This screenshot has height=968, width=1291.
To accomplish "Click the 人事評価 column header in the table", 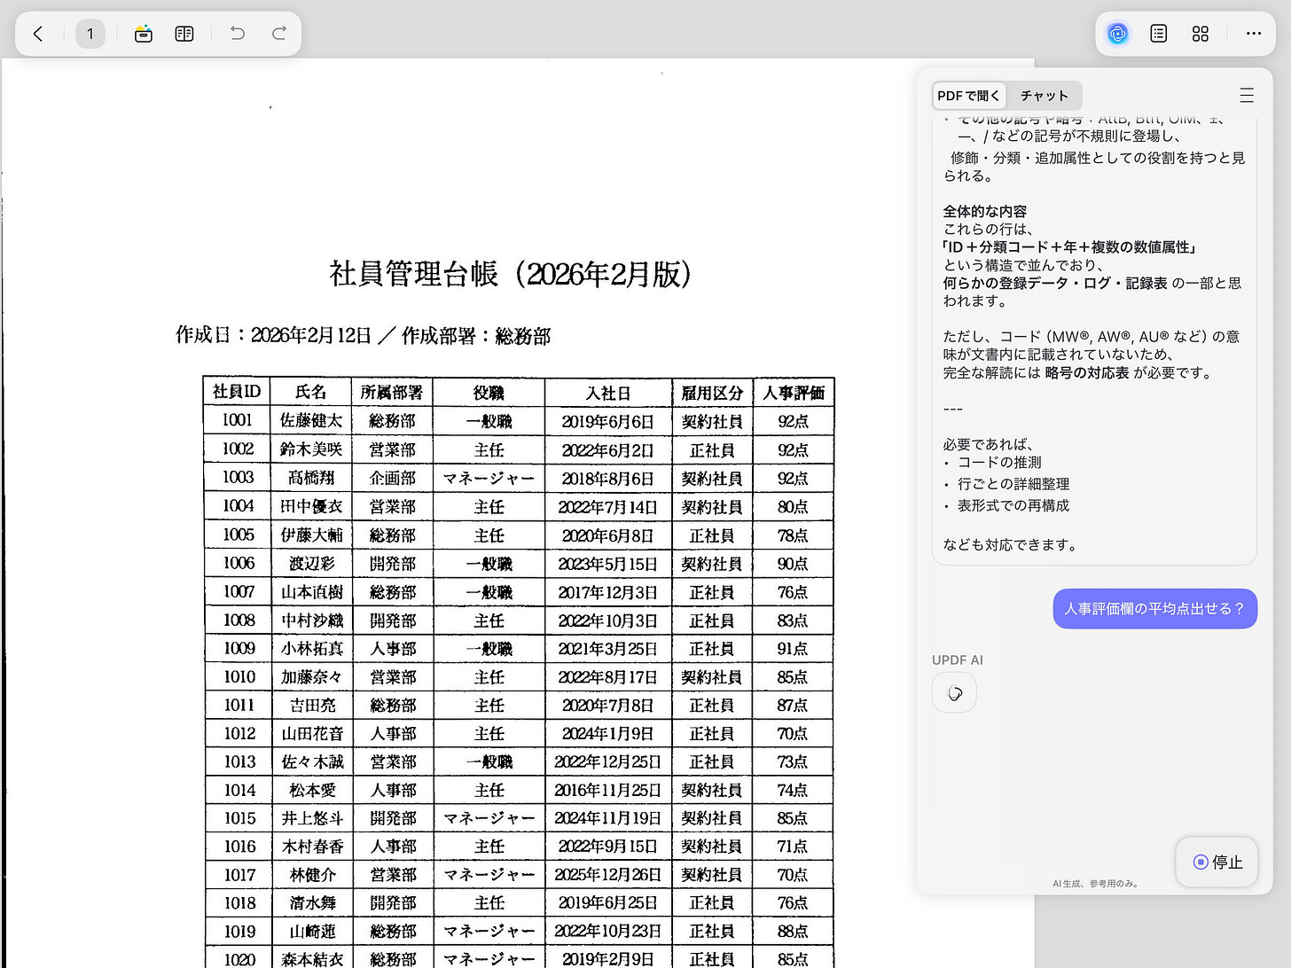I will [793, 392].
